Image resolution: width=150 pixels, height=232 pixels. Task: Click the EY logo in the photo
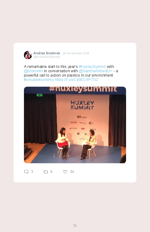coord(79,117)
